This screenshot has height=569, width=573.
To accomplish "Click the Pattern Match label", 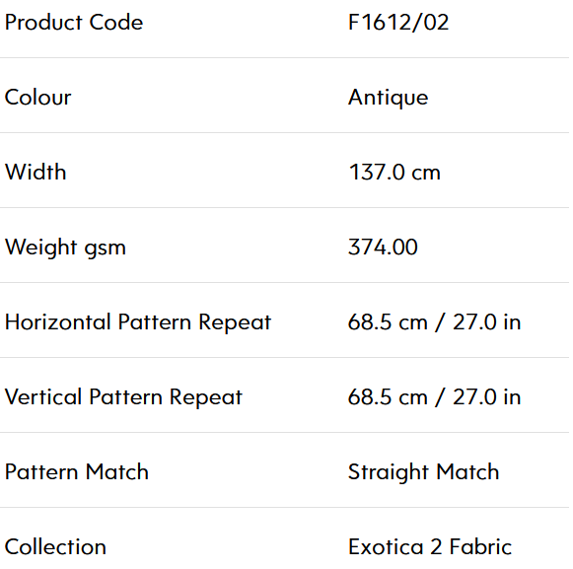I will point(77,471).
